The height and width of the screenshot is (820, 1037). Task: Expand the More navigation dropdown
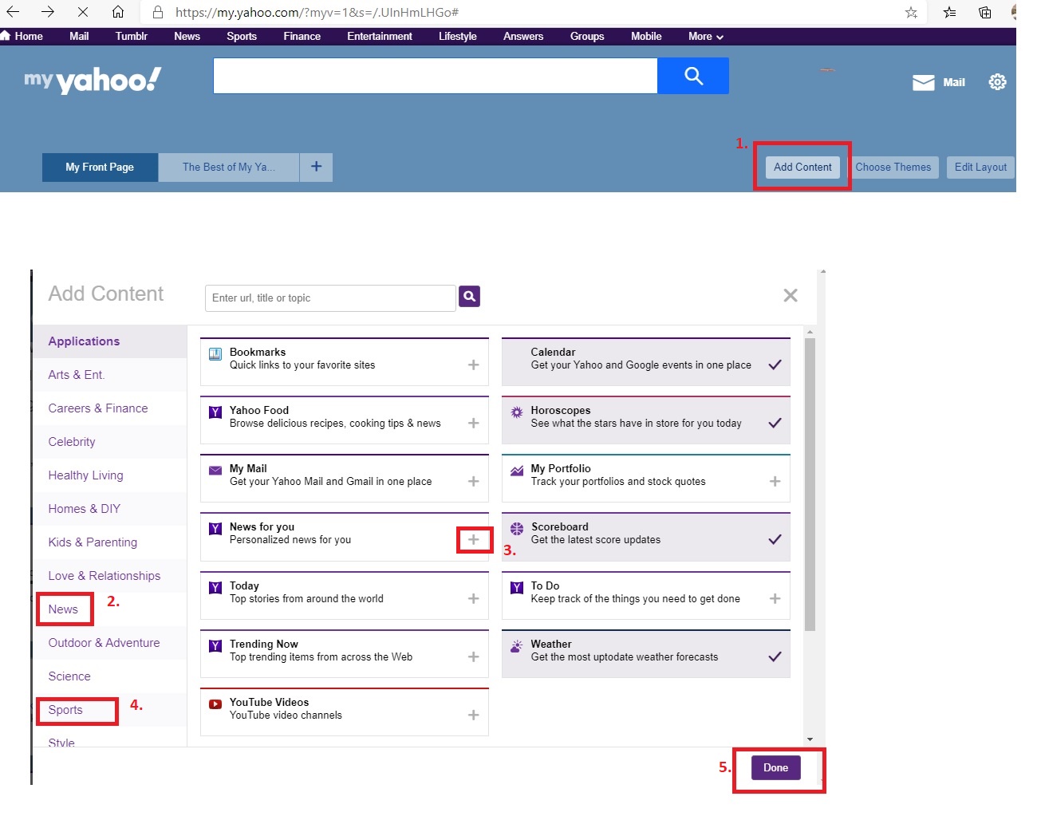(704, 36)
